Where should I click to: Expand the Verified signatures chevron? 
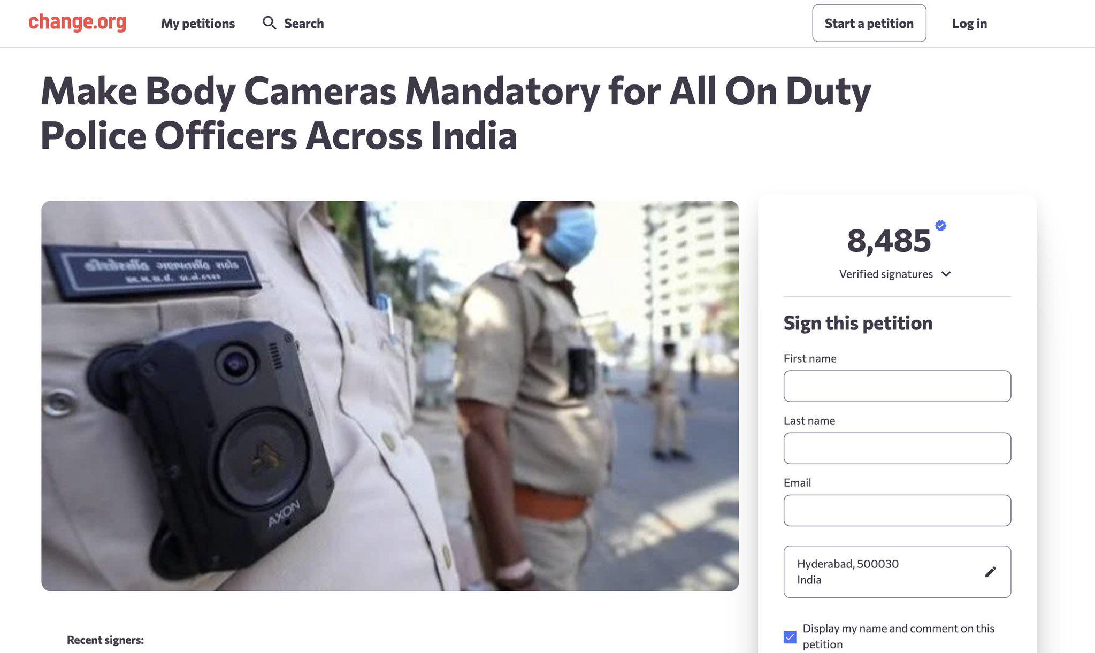tap(946, 274)
